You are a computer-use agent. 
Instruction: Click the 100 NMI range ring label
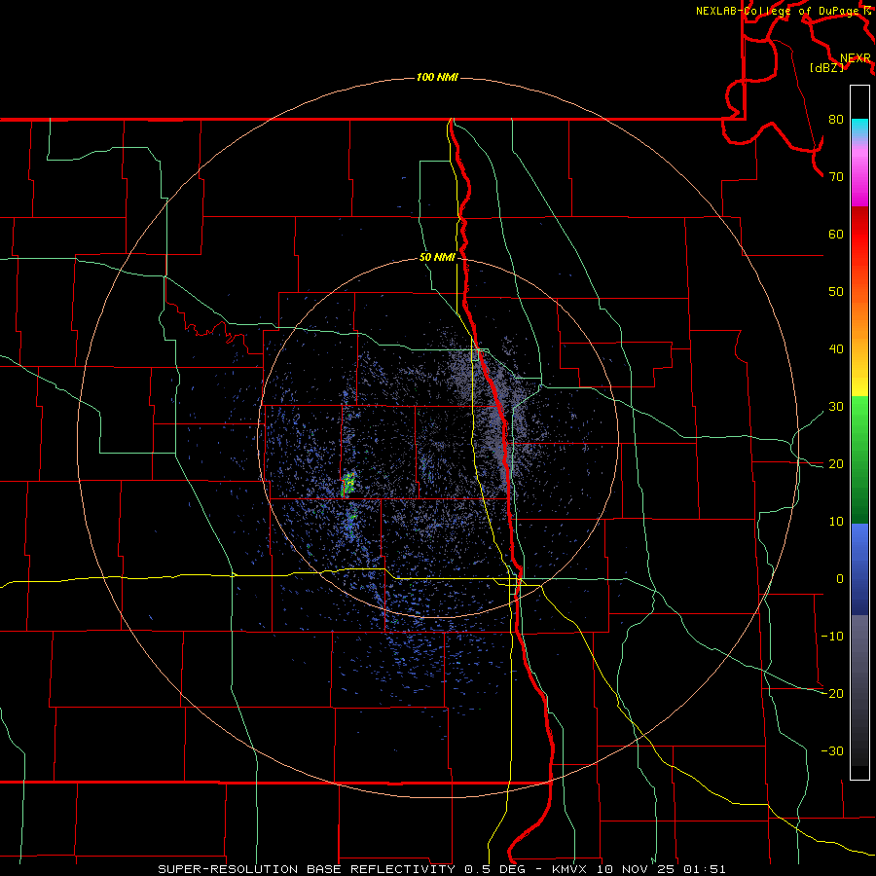click(437, 77)
